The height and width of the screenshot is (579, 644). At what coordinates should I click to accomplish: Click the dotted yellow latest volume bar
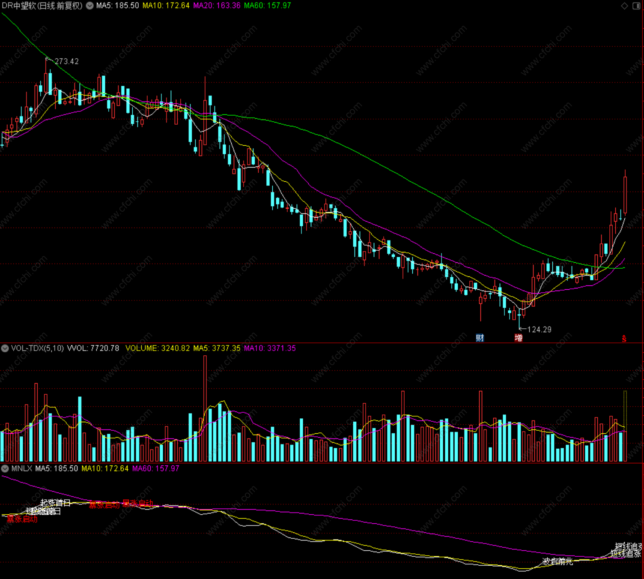(x=625, y=426)
